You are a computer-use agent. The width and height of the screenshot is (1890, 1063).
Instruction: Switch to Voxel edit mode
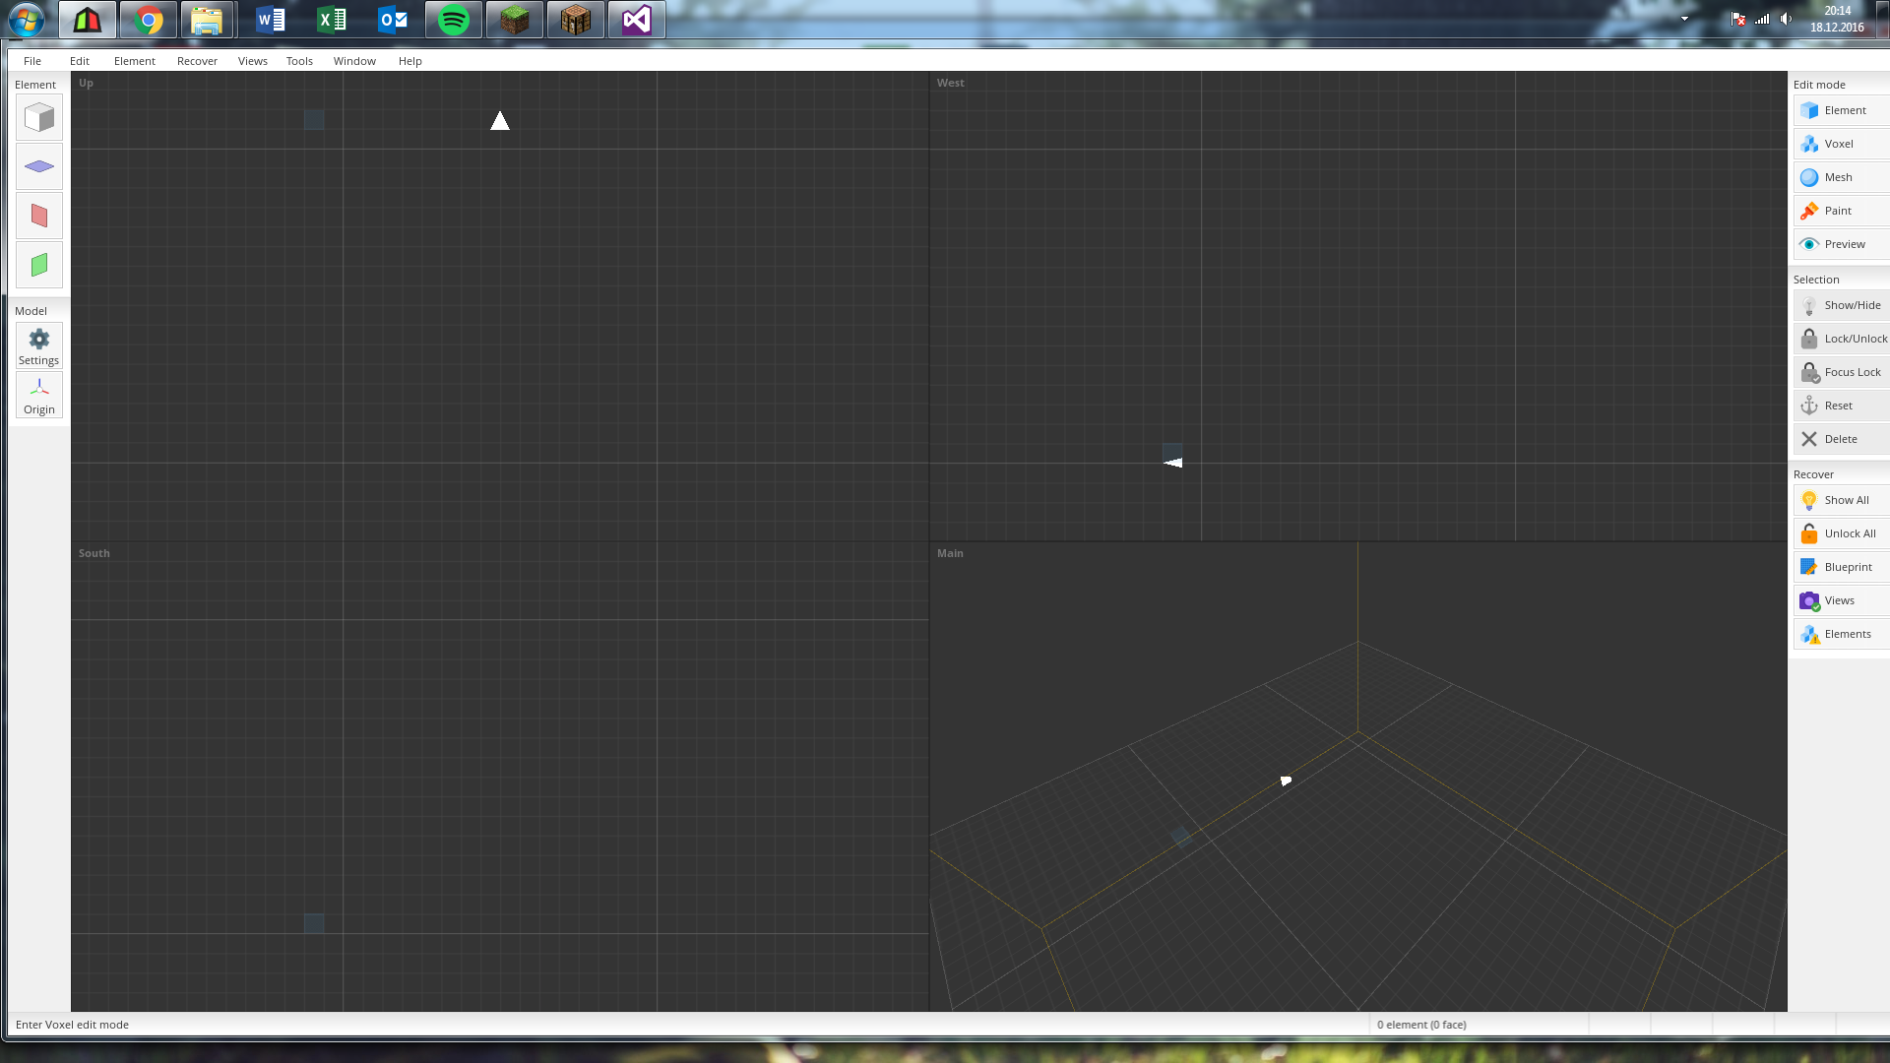(x=1840, y=144)
